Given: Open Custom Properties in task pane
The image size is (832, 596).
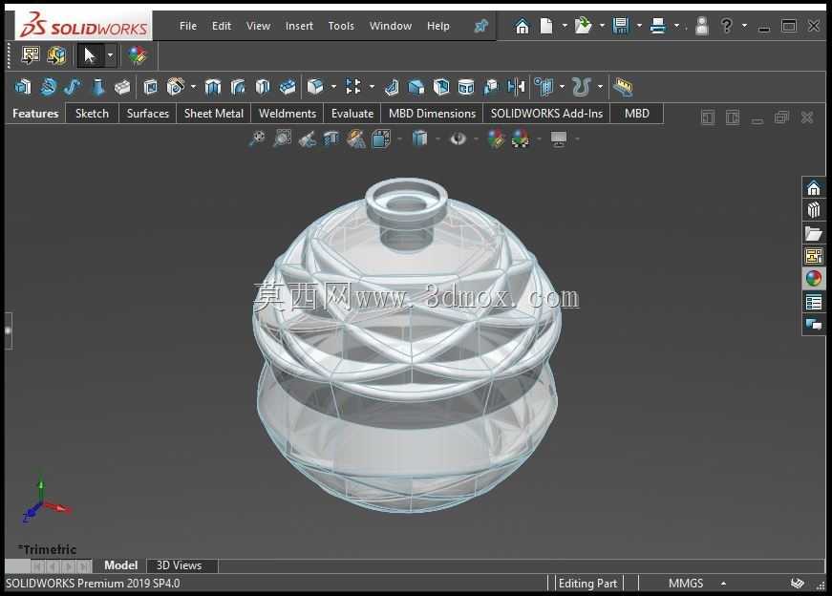Looking at the screenshot, I should click(814, 303).
